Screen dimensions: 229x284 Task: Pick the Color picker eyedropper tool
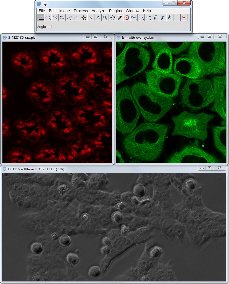[120, 18]
